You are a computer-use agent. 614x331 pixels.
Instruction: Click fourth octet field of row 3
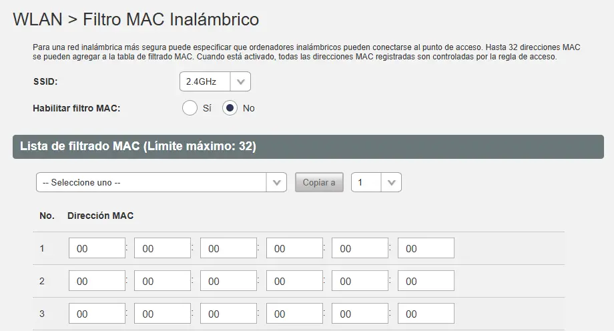click(294, 314)
